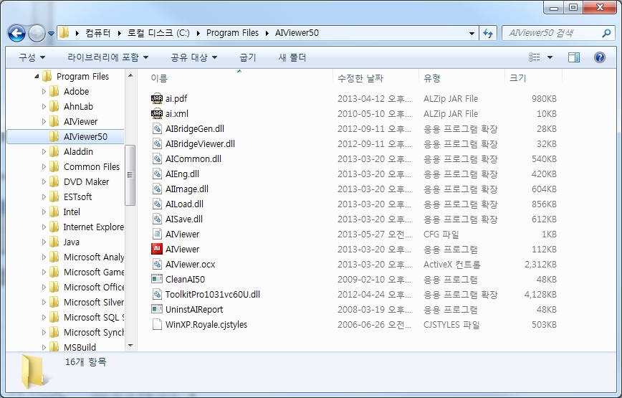Click the 2006-06-26 date cell
This screenshot has width=622, height=398.
(375, 325)
